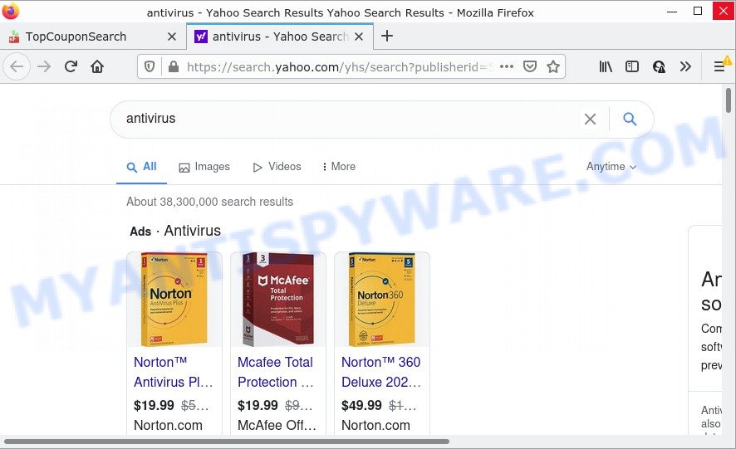The width and height of the screenshot is (736, 449).
Task: Click McAfee Off... seller text
Action: (x=277, y=425)
